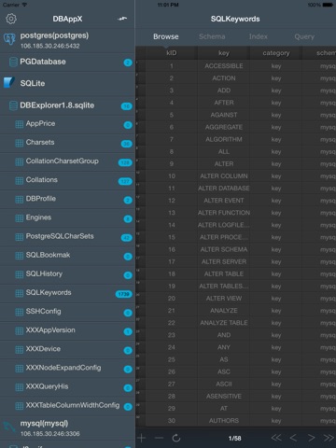Jump to the first page
This screenshot has width=336, height=448.
pyautogui.click(x=276, y=438)
